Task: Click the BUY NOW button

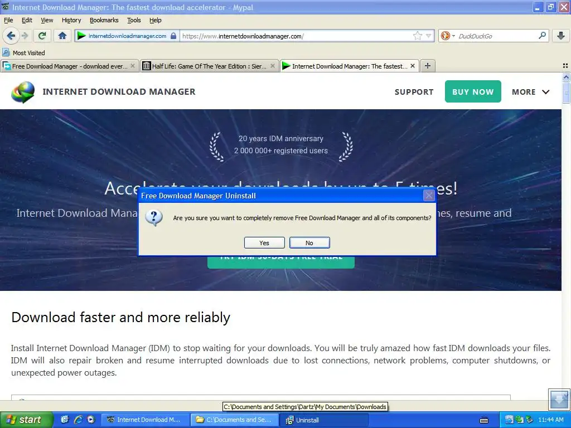Action: point(473,91)
